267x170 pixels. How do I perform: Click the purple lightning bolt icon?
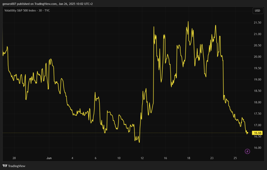pos(247,151)
